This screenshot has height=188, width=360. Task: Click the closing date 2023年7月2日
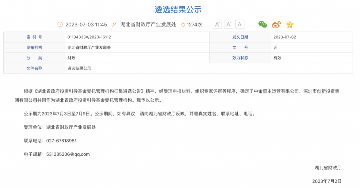pyautogui.click(x=327, y=181)
